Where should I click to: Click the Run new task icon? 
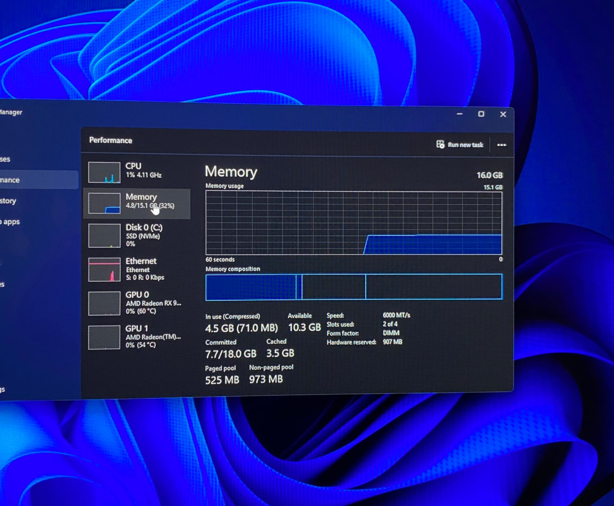(x=440, y=144)
